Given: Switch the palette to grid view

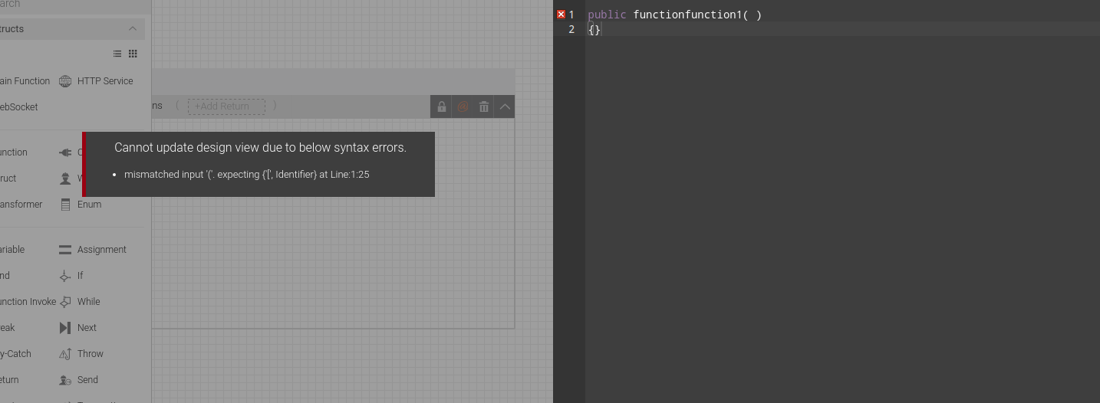Looking at the screenshot, I should [x=133, y=54].
